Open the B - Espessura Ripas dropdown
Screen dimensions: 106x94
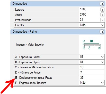92,62
